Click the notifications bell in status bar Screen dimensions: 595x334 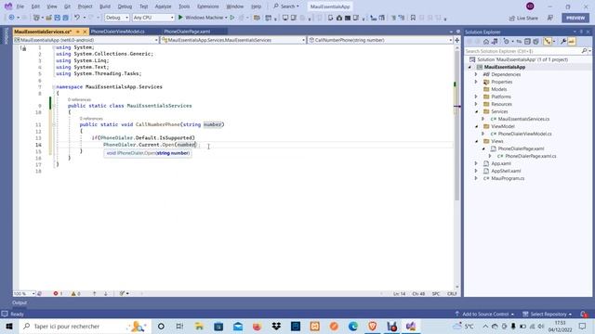tap(584, 314)
